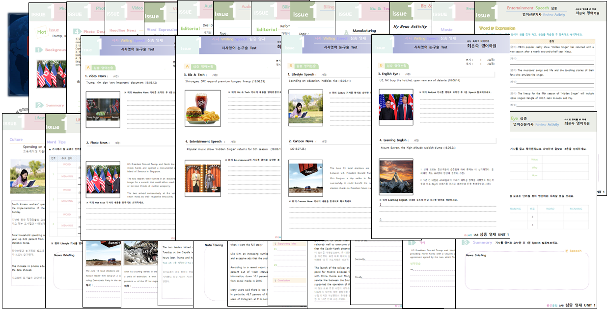Open the Mount Everest sunset image
607x309 pixels.
pyautogui.click(x=396, y=176)
